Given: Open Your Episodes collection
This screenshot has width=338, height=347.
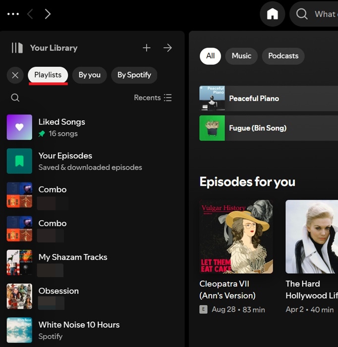Looking at the screenshot, I should pyautogui.click(x=92, y=161).
